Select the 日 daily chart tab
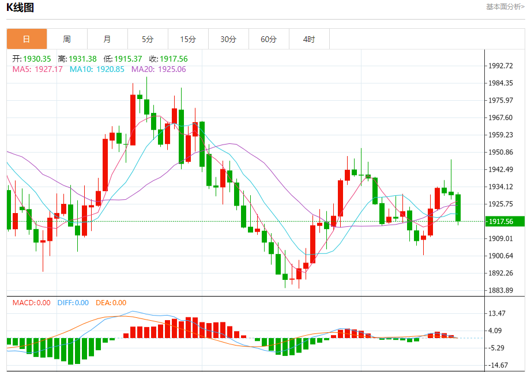Viewport: 531px width, 372px height. point(27,39)
